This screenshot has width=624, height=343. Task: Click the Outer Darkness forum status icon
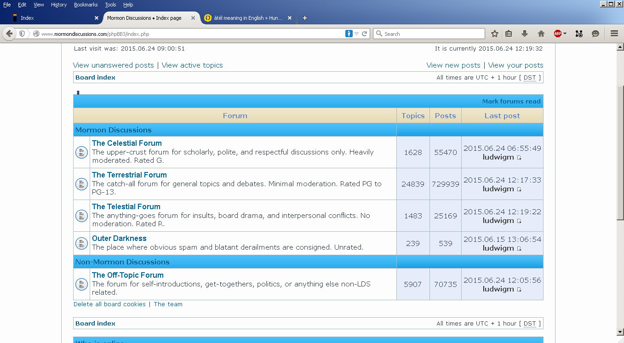click(81, 243)
